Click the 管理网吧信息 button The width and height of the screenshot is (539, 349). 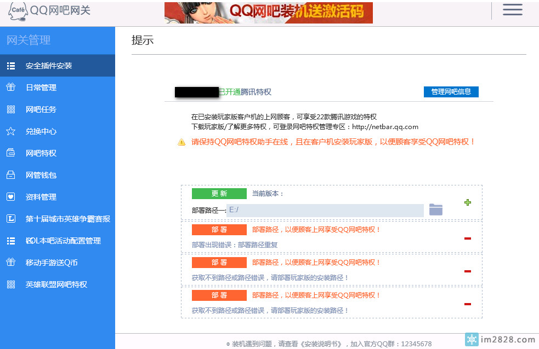[x=451, y=91]
